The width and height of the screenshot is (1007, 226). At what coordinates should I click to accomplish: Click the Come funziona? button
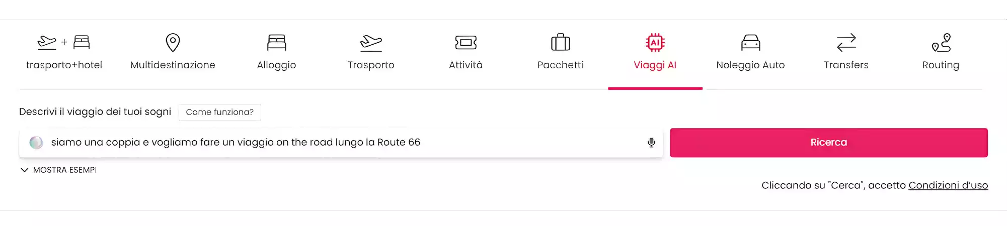(219, 112)
